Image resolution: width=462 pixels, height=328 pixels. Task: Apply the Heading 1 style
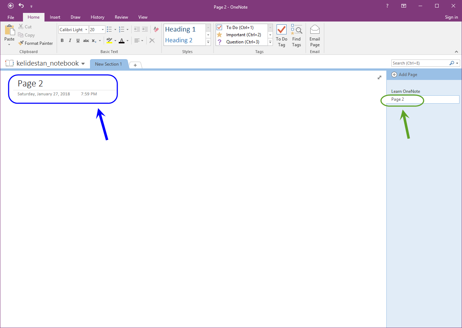(x=184, y=29)
